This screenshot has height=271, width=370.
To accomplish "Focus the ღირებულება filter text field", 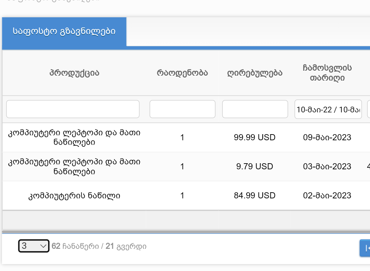I will 255,109.
